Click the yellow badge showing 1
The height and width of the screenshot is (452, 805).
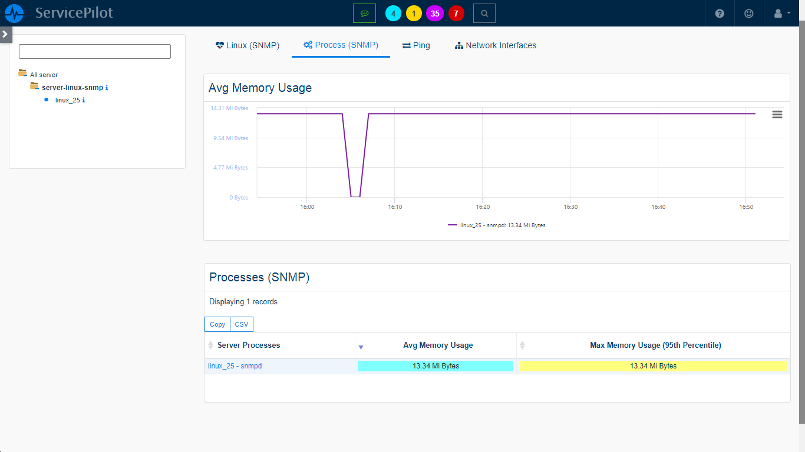click(414, 14)
